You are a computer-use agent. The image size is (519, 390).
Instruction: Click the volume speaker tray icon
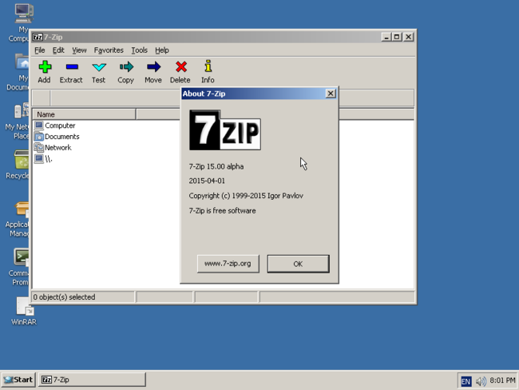point(481,381)
